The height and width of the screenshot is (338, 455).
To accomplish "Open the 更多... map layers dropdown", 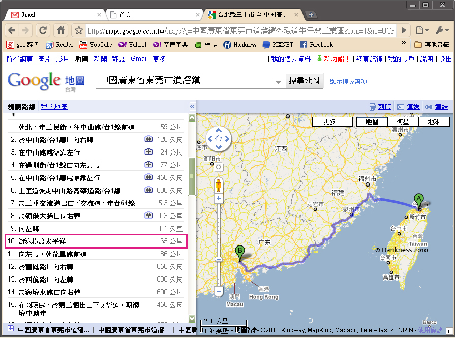I will coord(331,122).
